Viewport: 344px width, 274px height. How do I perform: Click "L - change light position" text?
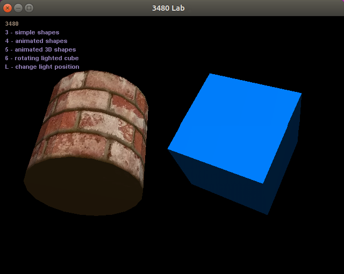pyautogui.click(x=42, y=67)
